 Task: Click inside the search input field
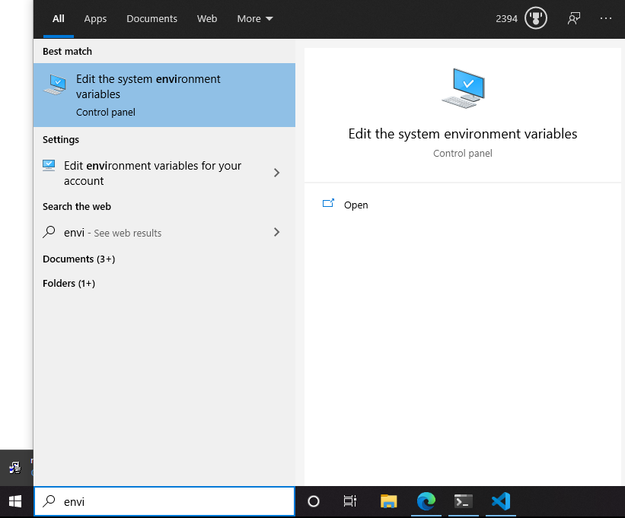pyautogui.click(x=164, y=501)
